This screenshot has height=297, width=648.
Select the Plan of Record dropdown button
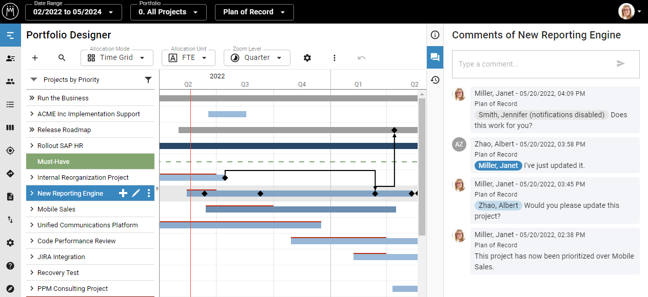click(x=254, y=12)
